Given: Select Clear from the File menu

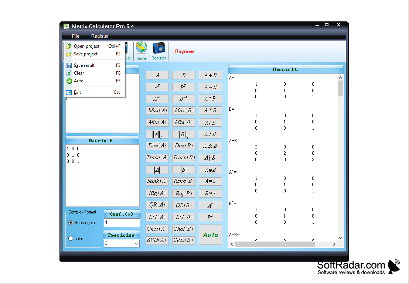Looking at the screenshot, I should 94,73.
